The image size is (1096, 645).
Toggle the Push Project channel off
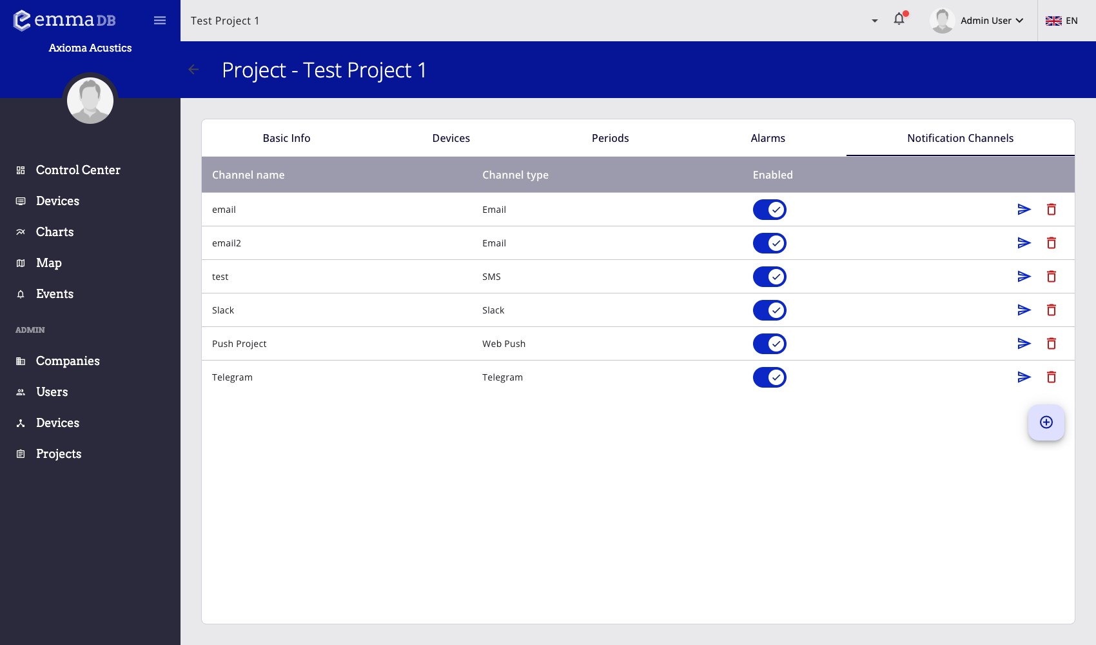[769, 343]
